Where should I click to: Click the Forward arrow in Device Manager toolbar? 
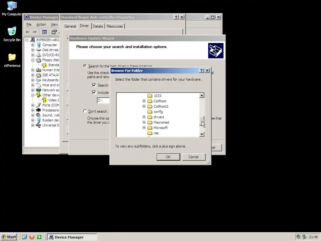click(x=35, y=32)
